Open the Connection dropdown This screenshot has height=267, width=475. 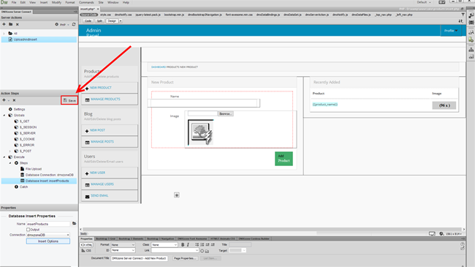(48, 235)
